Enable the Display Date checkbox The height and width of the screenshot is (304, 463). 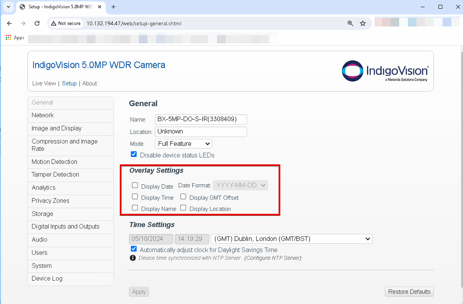[135, 185]
